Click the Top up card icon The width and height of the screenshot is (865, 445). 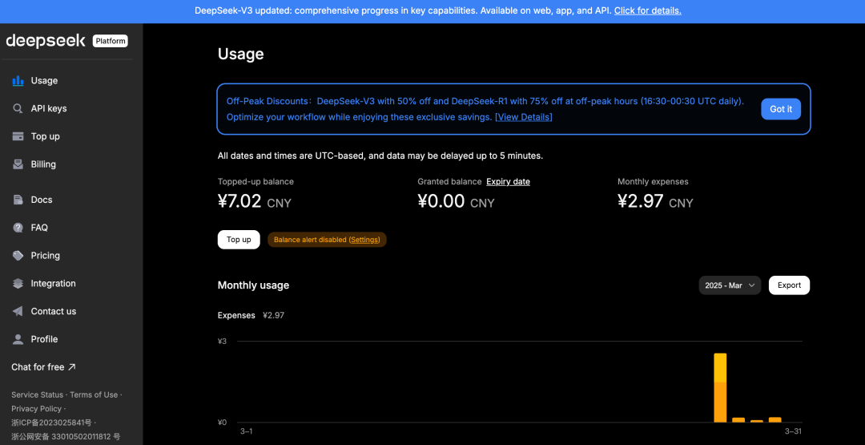click(18, 136)
